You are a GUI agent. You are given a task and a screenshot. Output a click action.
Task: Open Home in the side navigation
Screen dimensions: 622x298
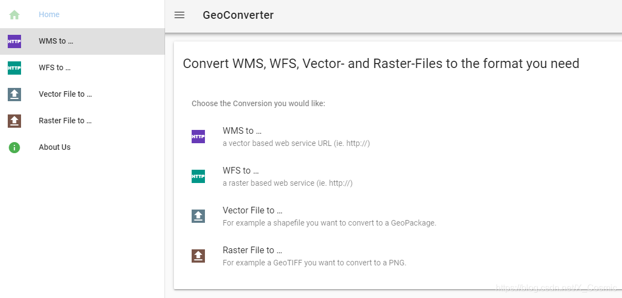click(x=82, y=14)
